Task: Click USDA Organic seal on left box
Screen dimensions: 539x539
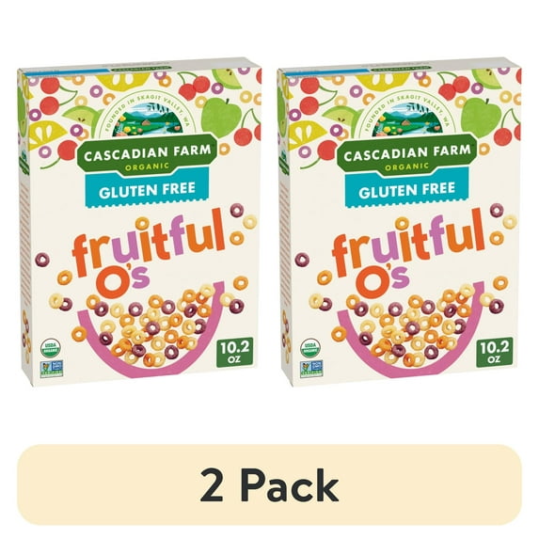Action: [x=50, y=347]
